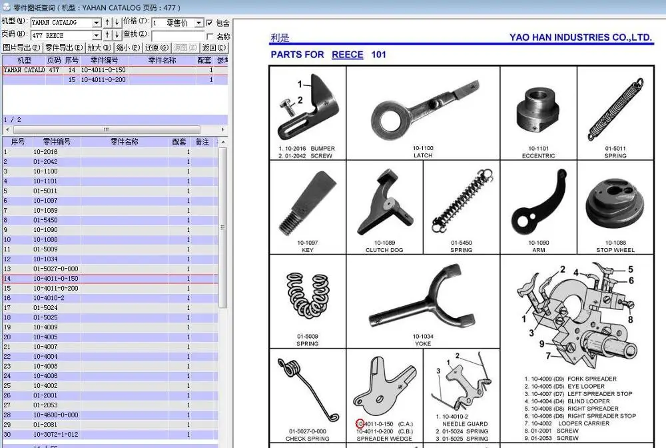Image resolution: width=666 pixels, height=448 pixels.
Task: Select part row 30 10-3072-1-012
Action: 110,435
